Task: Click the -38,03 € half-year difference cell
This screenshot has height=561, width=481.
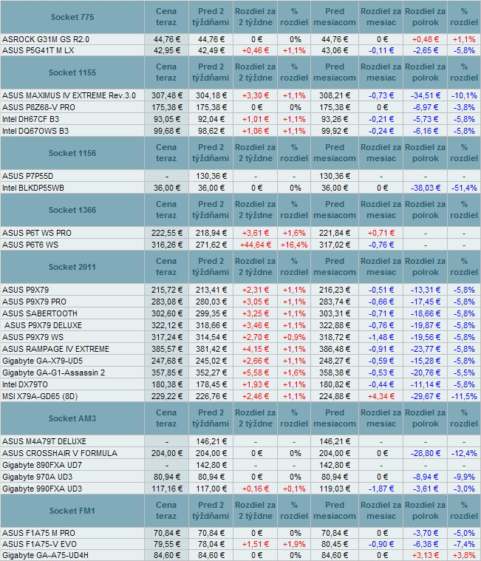Action: [425, 188]
